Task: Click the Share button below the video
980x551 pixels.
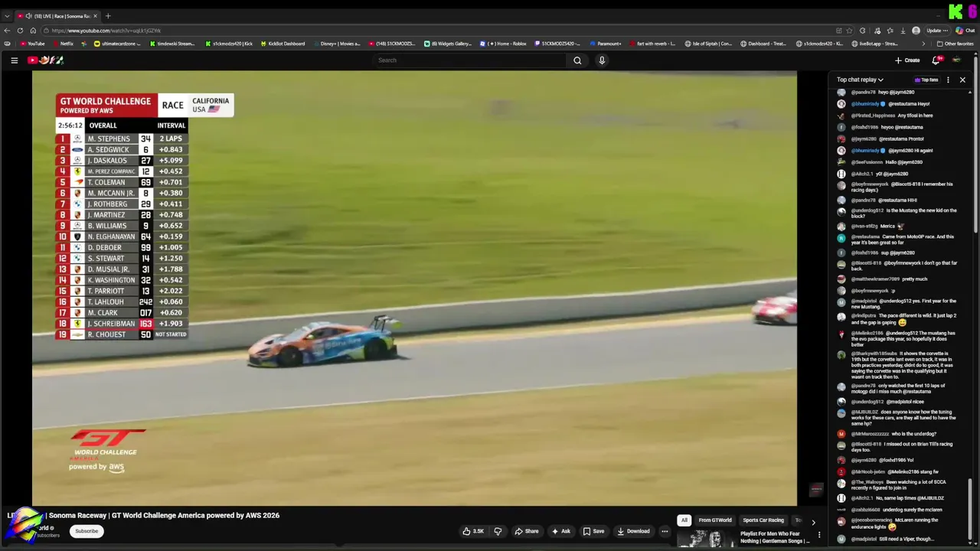Action: pyautogui.click(x=527, y=531)
